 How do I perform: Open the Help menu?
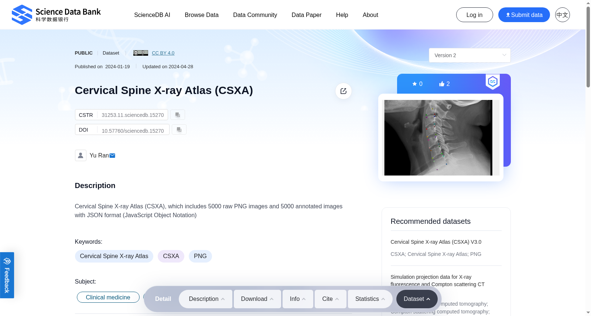(342, 15)
